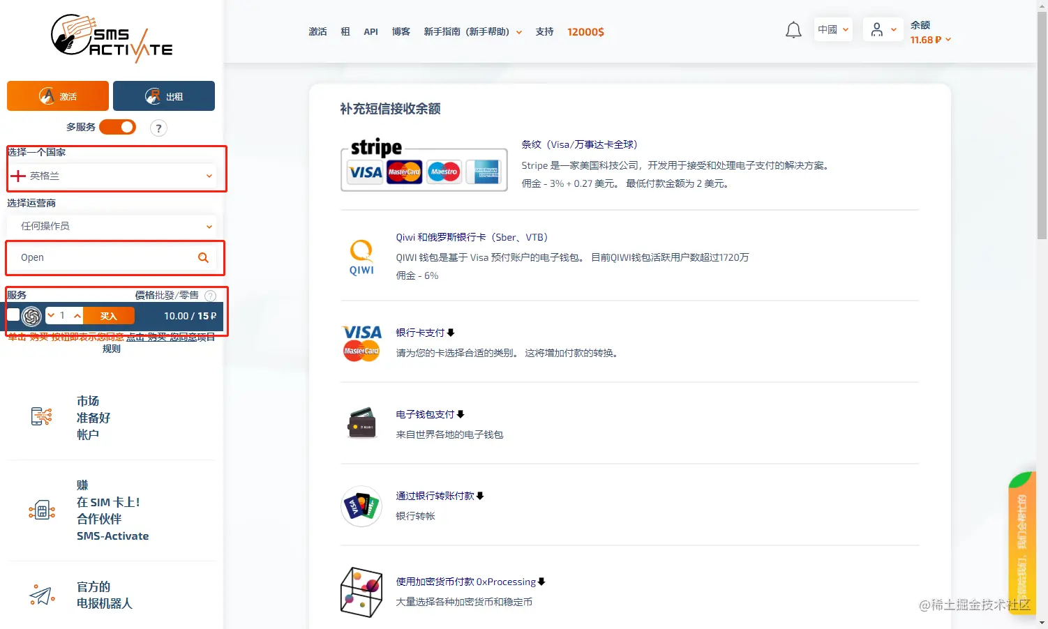Open the 激活 top menu item
The width and height of the screenshot is (1048, 629).
(317, 31)
